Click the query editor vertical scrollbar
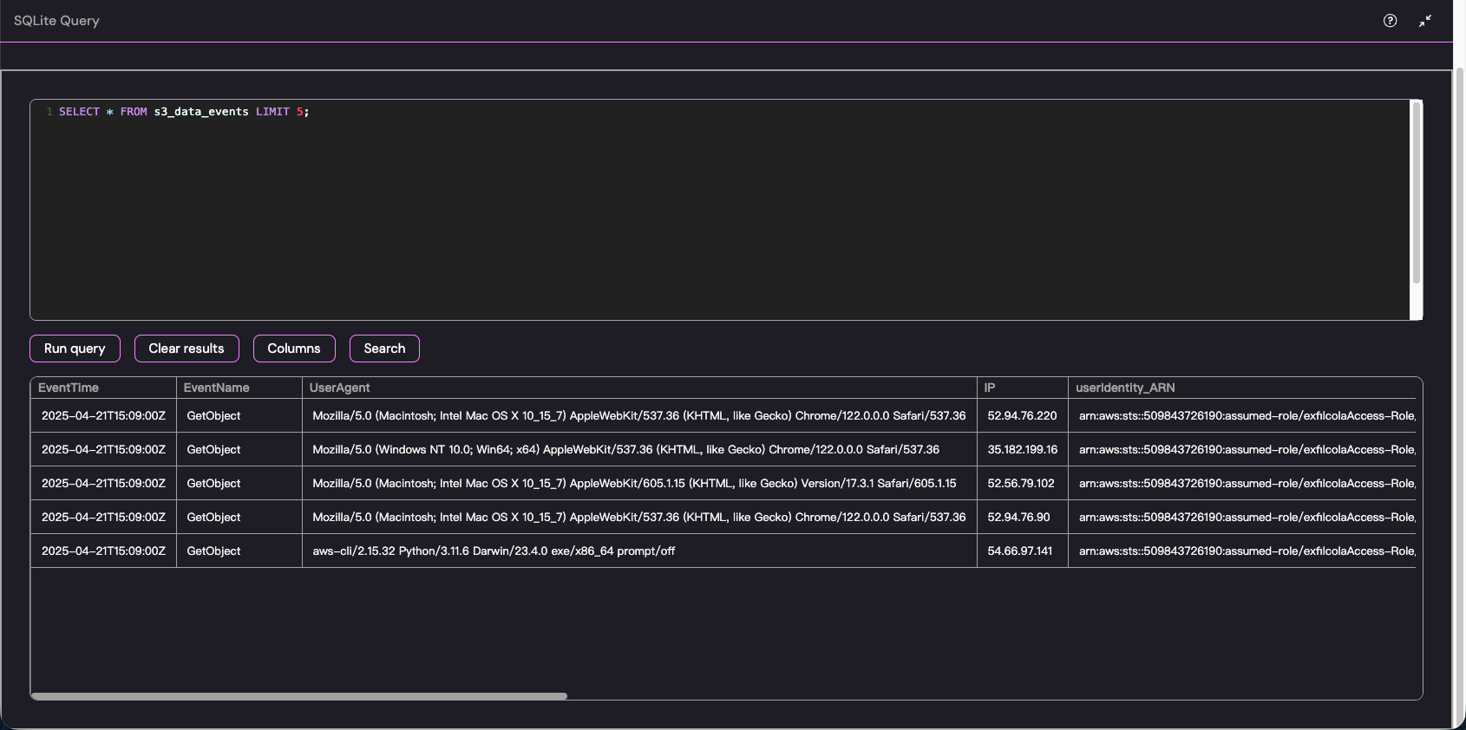This screenshot has height=730, width=1466. click(1417, 192)
